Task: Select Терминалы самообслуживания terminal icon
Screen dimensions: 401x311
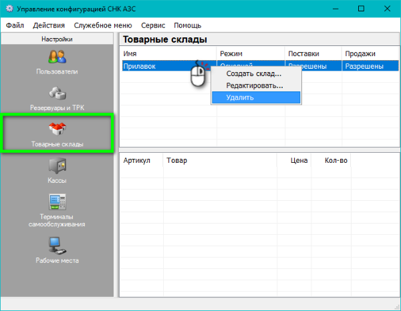Action: coord(57,202)
